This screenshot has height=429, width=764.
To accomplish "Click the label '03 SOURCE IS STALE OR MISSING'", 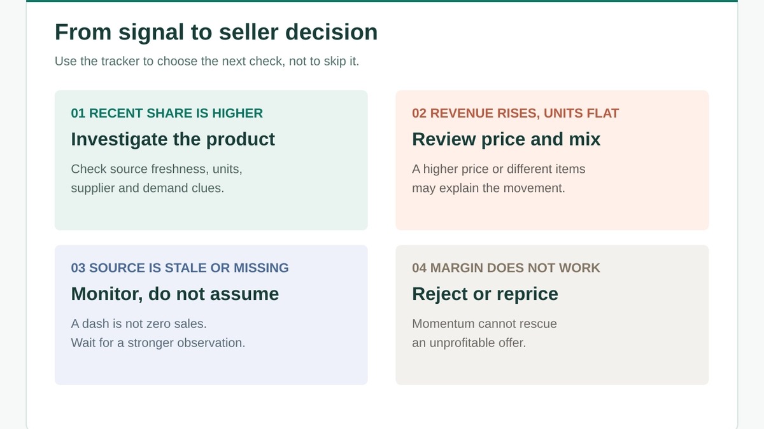I will pos(180,268).
